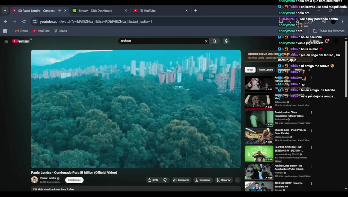Open Arcángel, Bad Bunny - Me Acostumbré thumbnail

click(259, 172)
